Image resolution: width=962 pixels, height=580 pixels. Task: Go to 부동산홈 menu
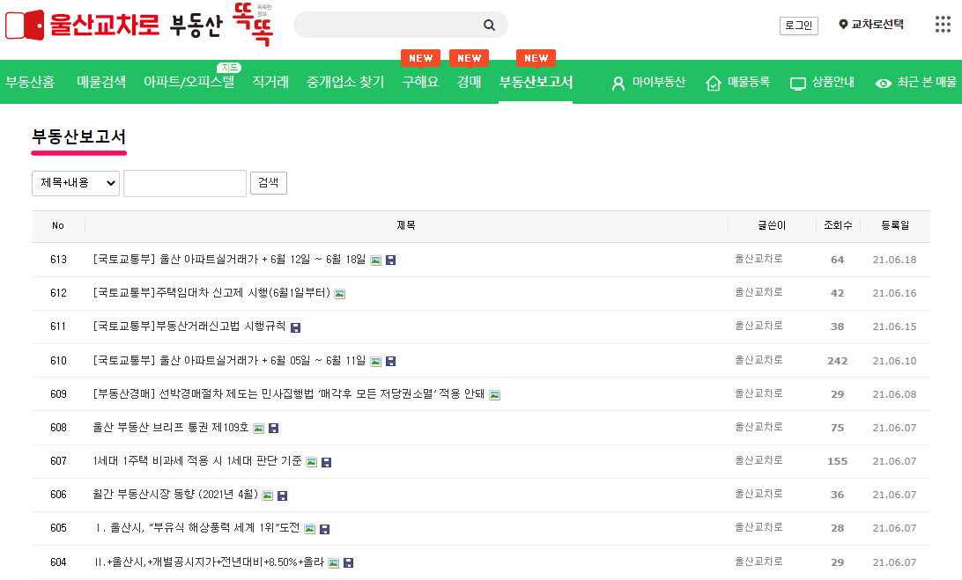(30, 82)
